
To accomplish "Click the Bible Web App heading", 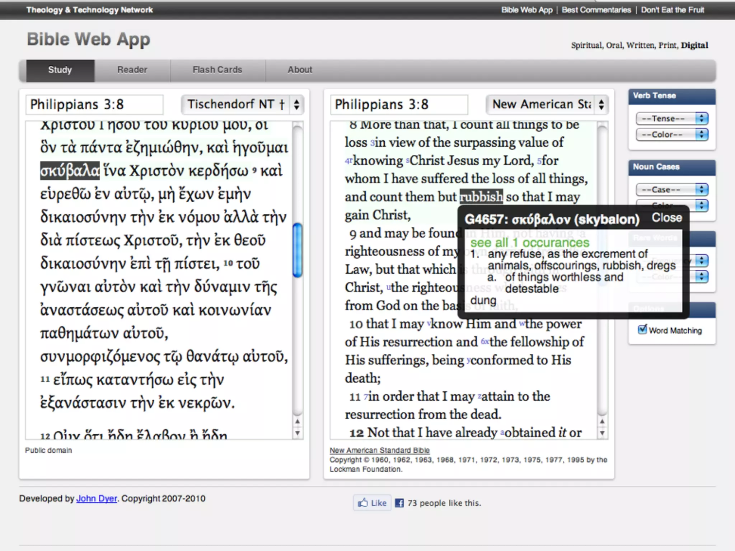I will point(89,39).
